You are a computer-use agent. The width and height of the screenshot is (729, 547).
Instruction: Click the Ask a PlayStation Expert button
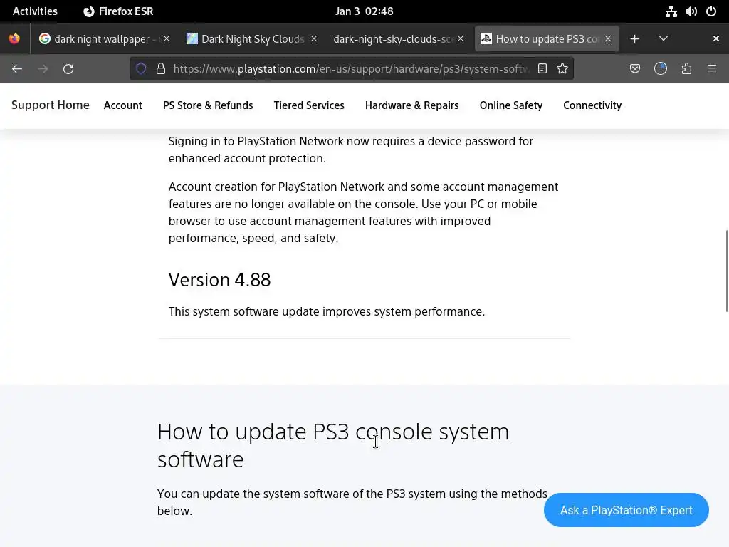(x=626, y=510)
